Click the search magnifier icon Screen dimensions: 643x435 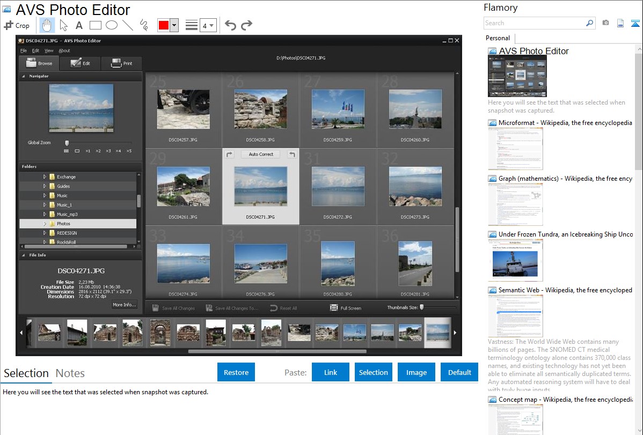pos(589,24)
